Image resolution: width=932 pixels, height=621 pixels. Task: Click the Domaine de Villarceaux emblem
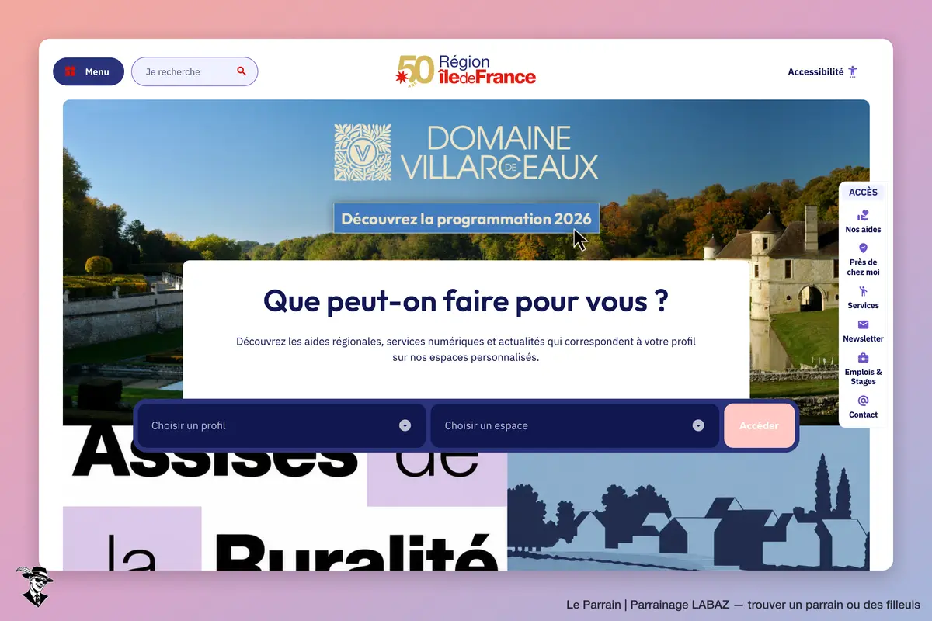[x=363, y=153]
